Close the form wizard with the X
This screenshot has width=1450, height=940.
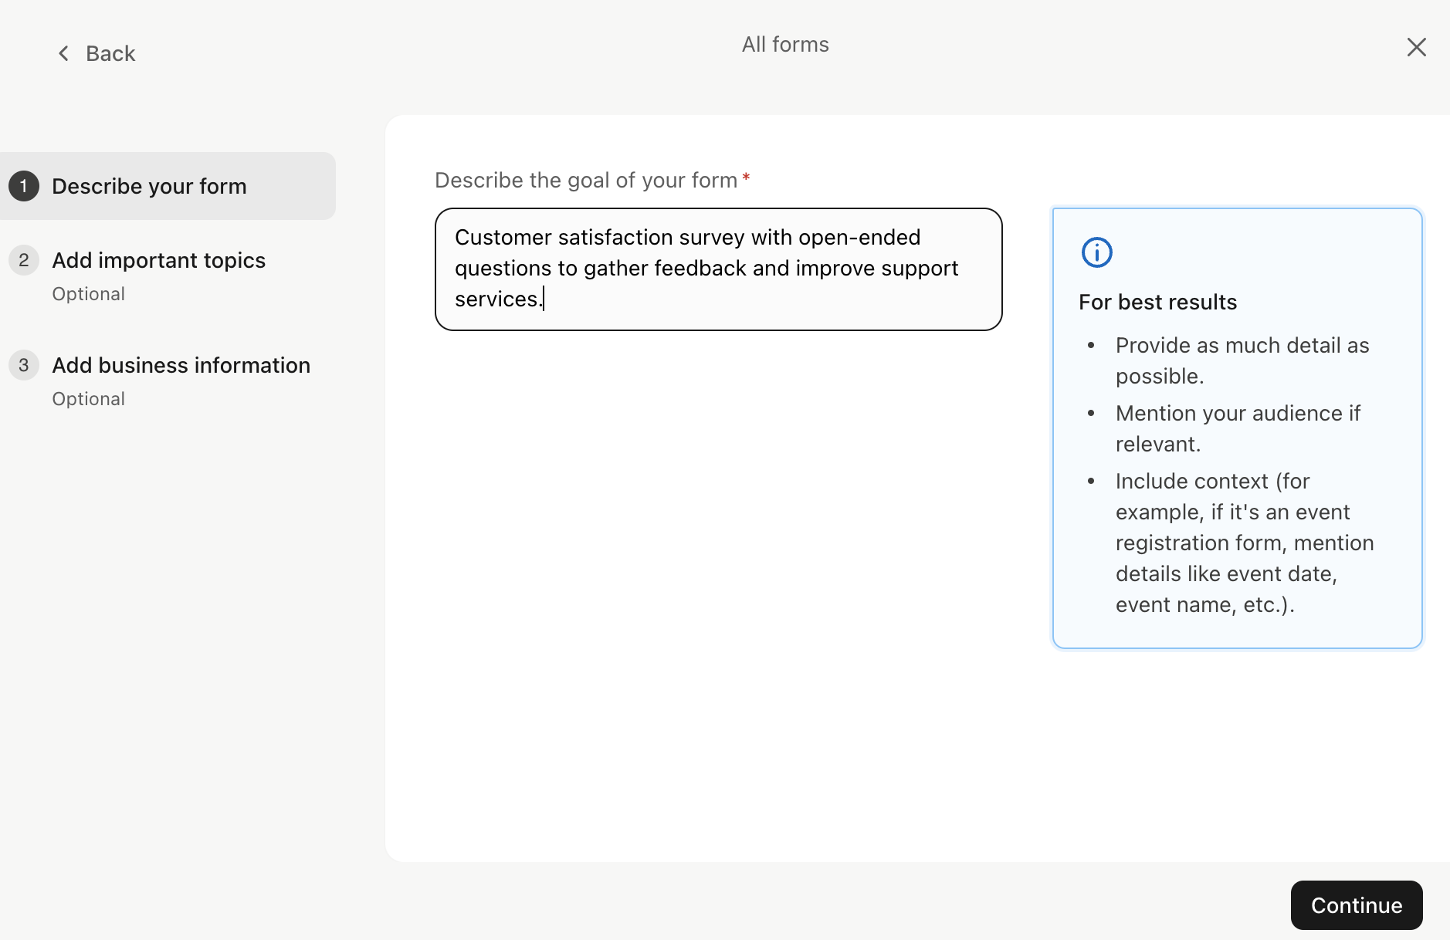click(x=1416, y=47)
